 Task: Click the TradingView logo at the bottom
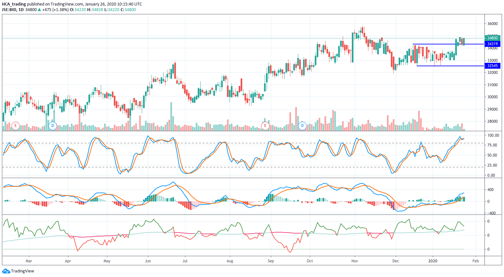18,271
